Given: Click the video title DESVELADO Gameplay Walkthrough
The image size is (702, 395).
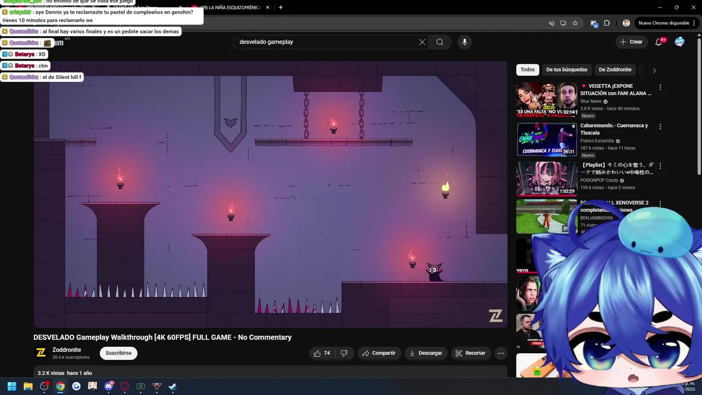Looking at the screenshot, I should 162,337.
